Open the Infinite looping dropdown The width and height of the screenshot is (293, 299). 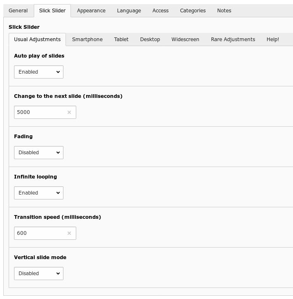(39, 193)
